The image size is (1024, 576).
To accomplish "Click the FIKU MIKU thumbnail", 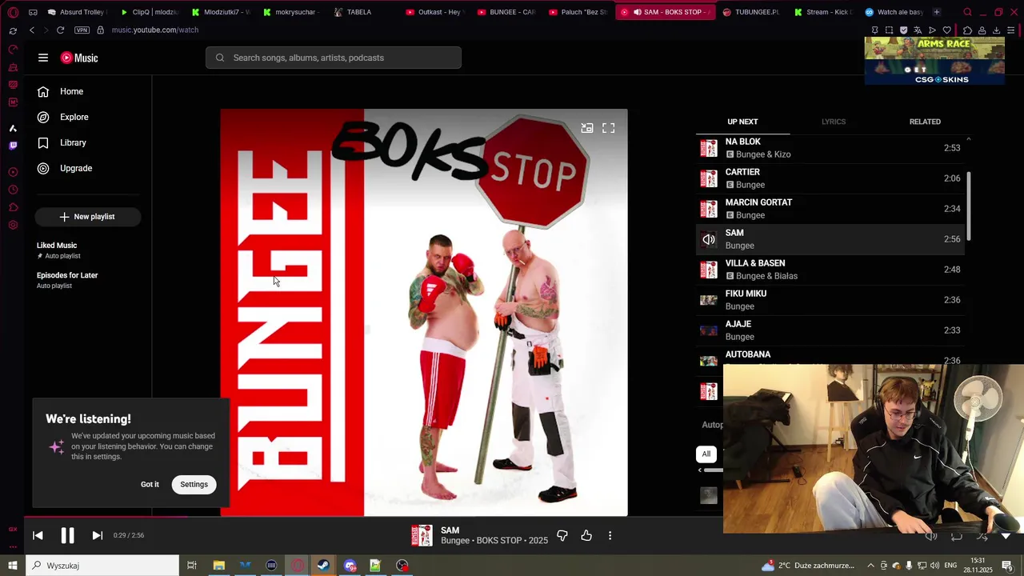I will [x=709, y=300].
